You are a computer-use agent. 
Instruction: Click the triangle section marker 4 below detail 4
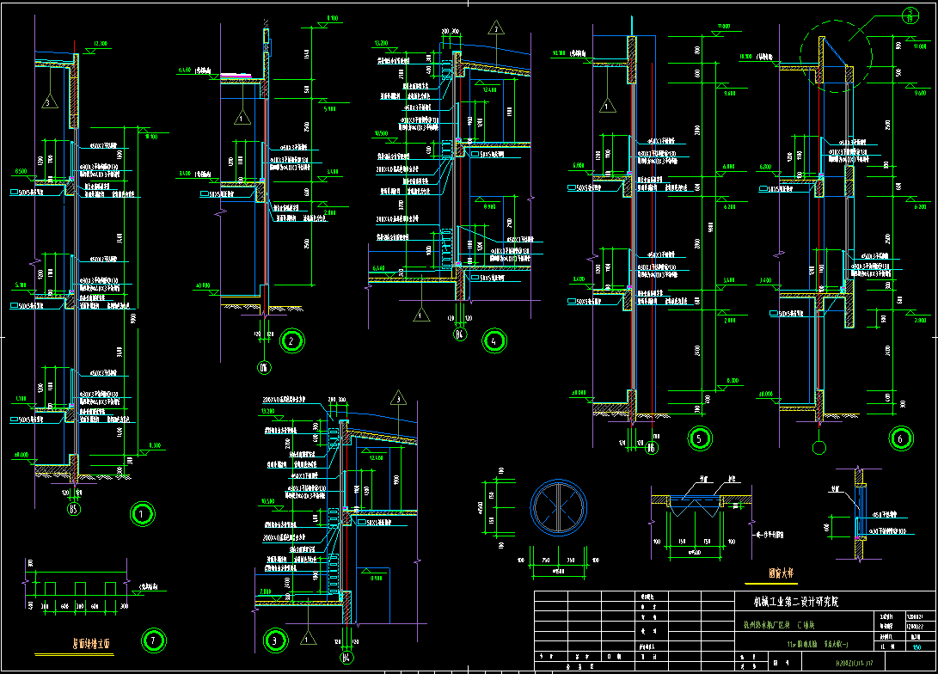tap(420, 313)
